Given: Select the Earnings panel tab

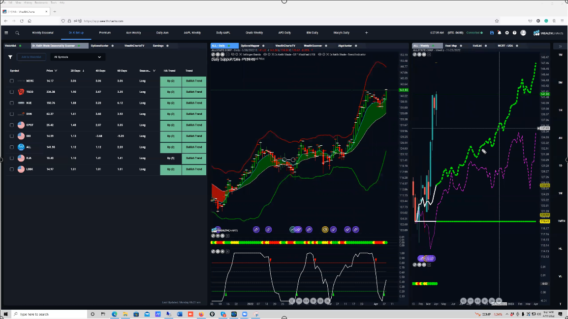Looking at the screenshot, I should 158,46.
